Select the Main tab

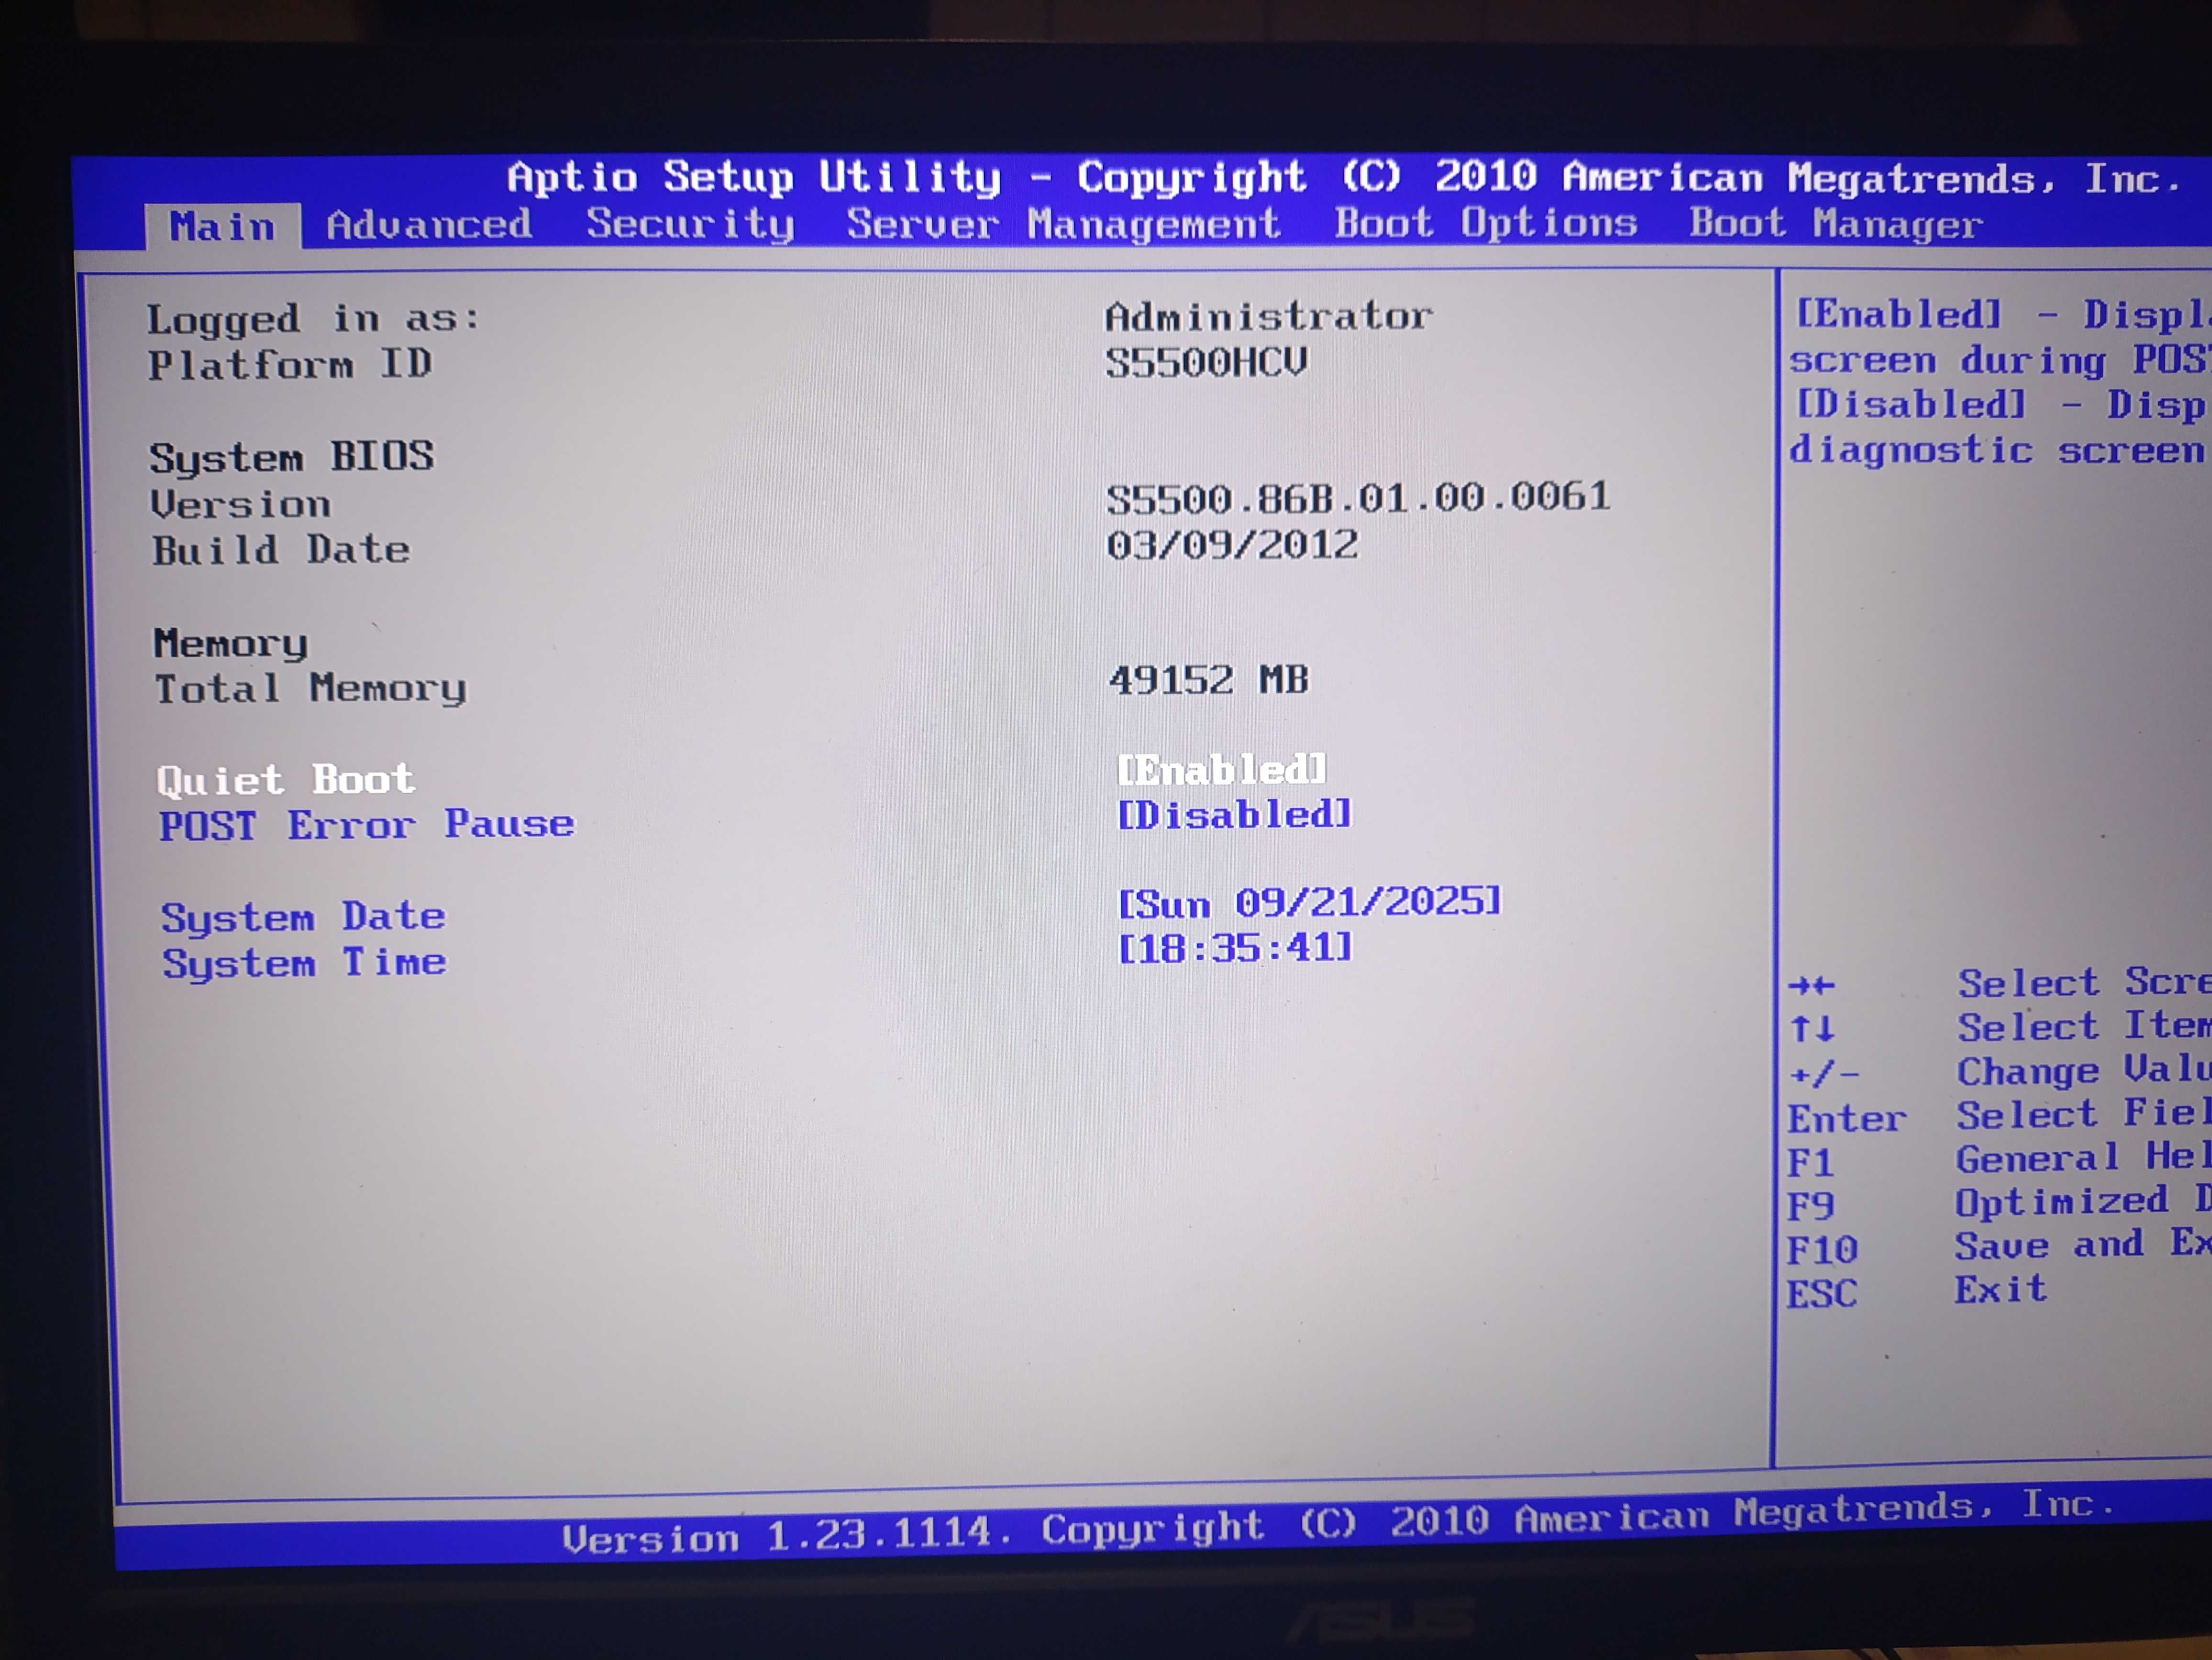(x=222, y=226)
